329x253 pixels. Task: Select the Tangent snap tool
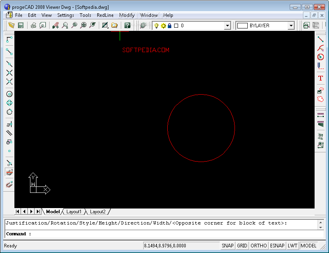(x=9, y=112)
